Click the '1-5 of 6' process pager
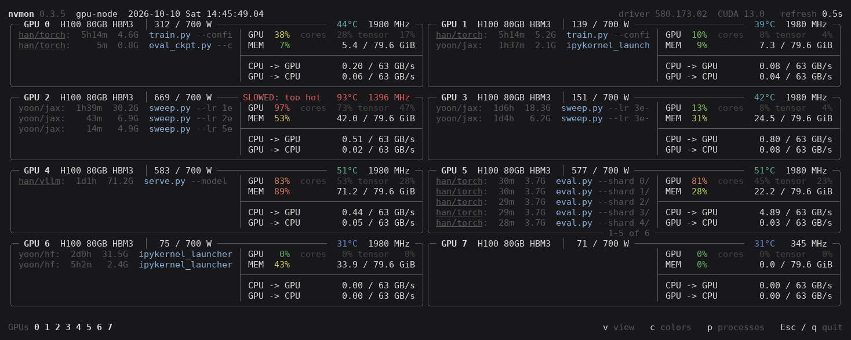Viewport: 851px width, 340px height. (629, 233)
